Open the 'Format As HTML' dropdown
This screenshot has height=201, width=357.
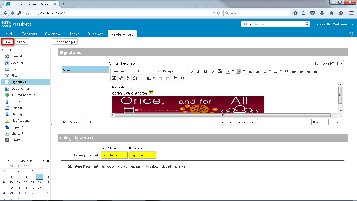click(329, 63)
